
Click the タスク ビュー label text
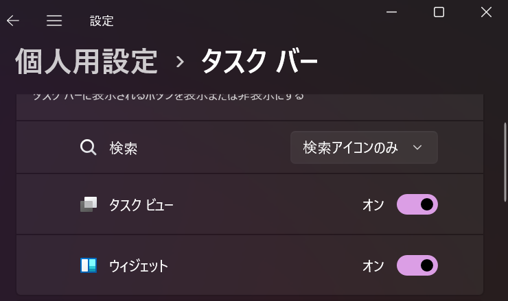[x=141, y=205]
